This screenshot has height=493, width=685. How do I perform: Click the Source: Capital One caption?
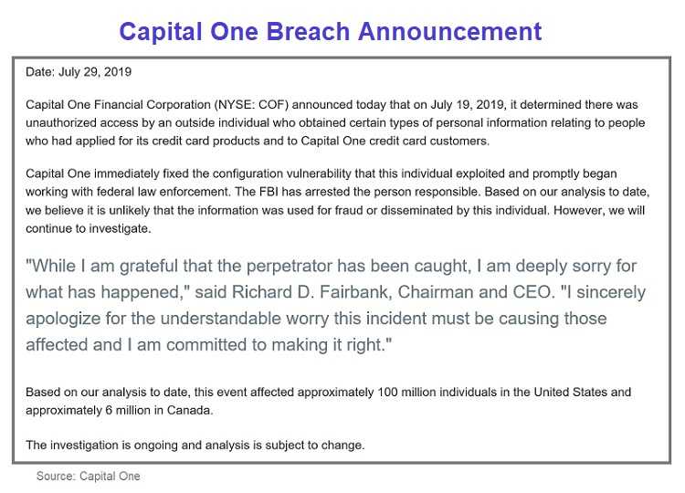pos(89,476)
